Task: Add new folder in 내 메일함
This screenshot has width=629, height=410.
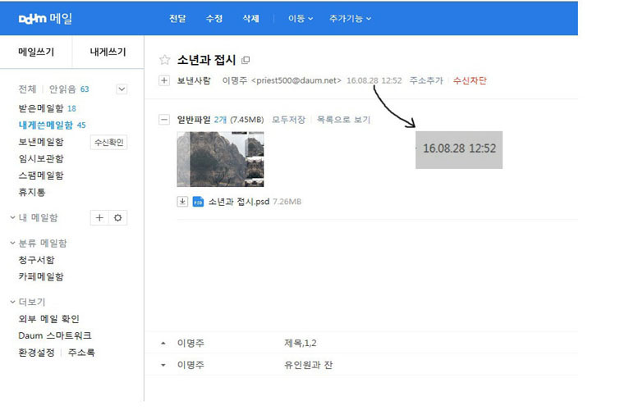Action: click(x=99, y=217)
